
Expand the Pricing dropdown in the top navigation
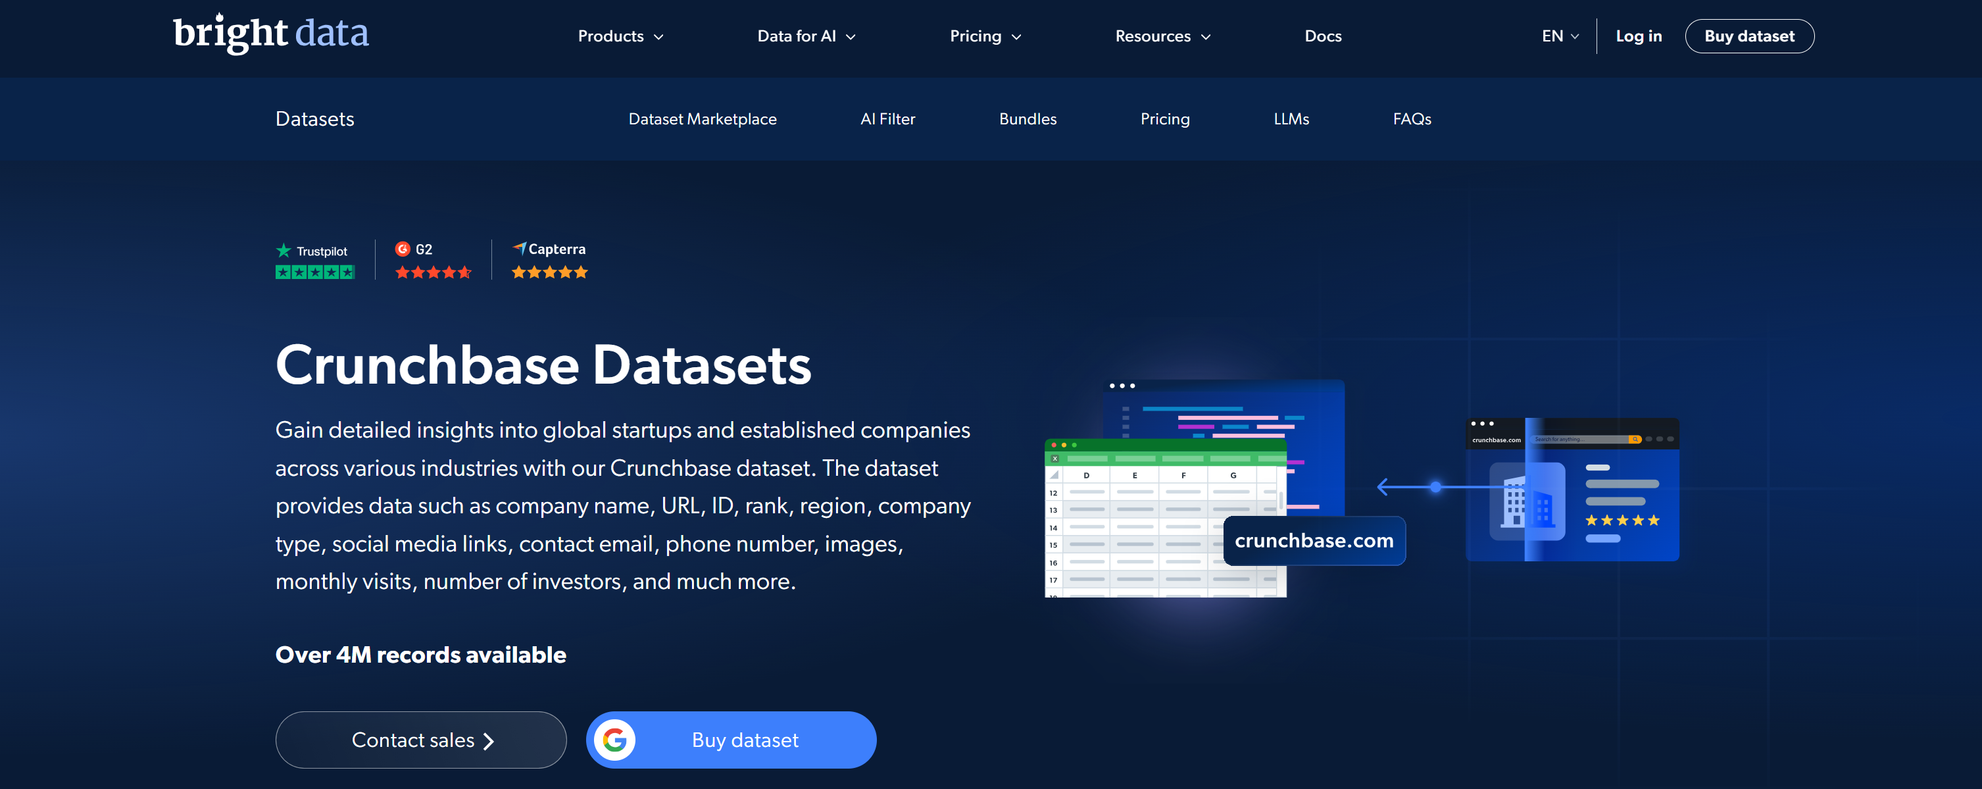click(985, 36)
